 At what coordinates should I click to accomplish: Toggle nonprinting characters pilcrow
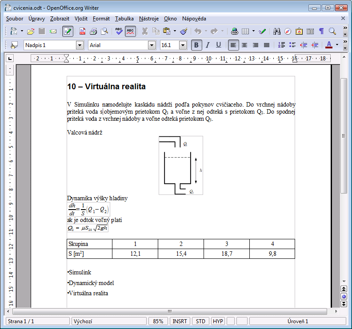click(321, 31)
